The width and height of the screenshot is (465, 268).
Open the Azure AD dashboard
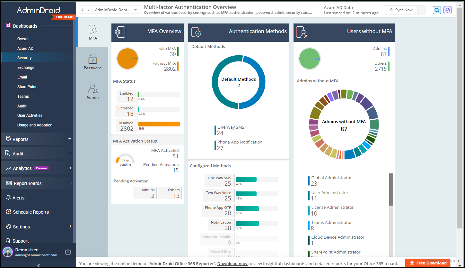25,49
